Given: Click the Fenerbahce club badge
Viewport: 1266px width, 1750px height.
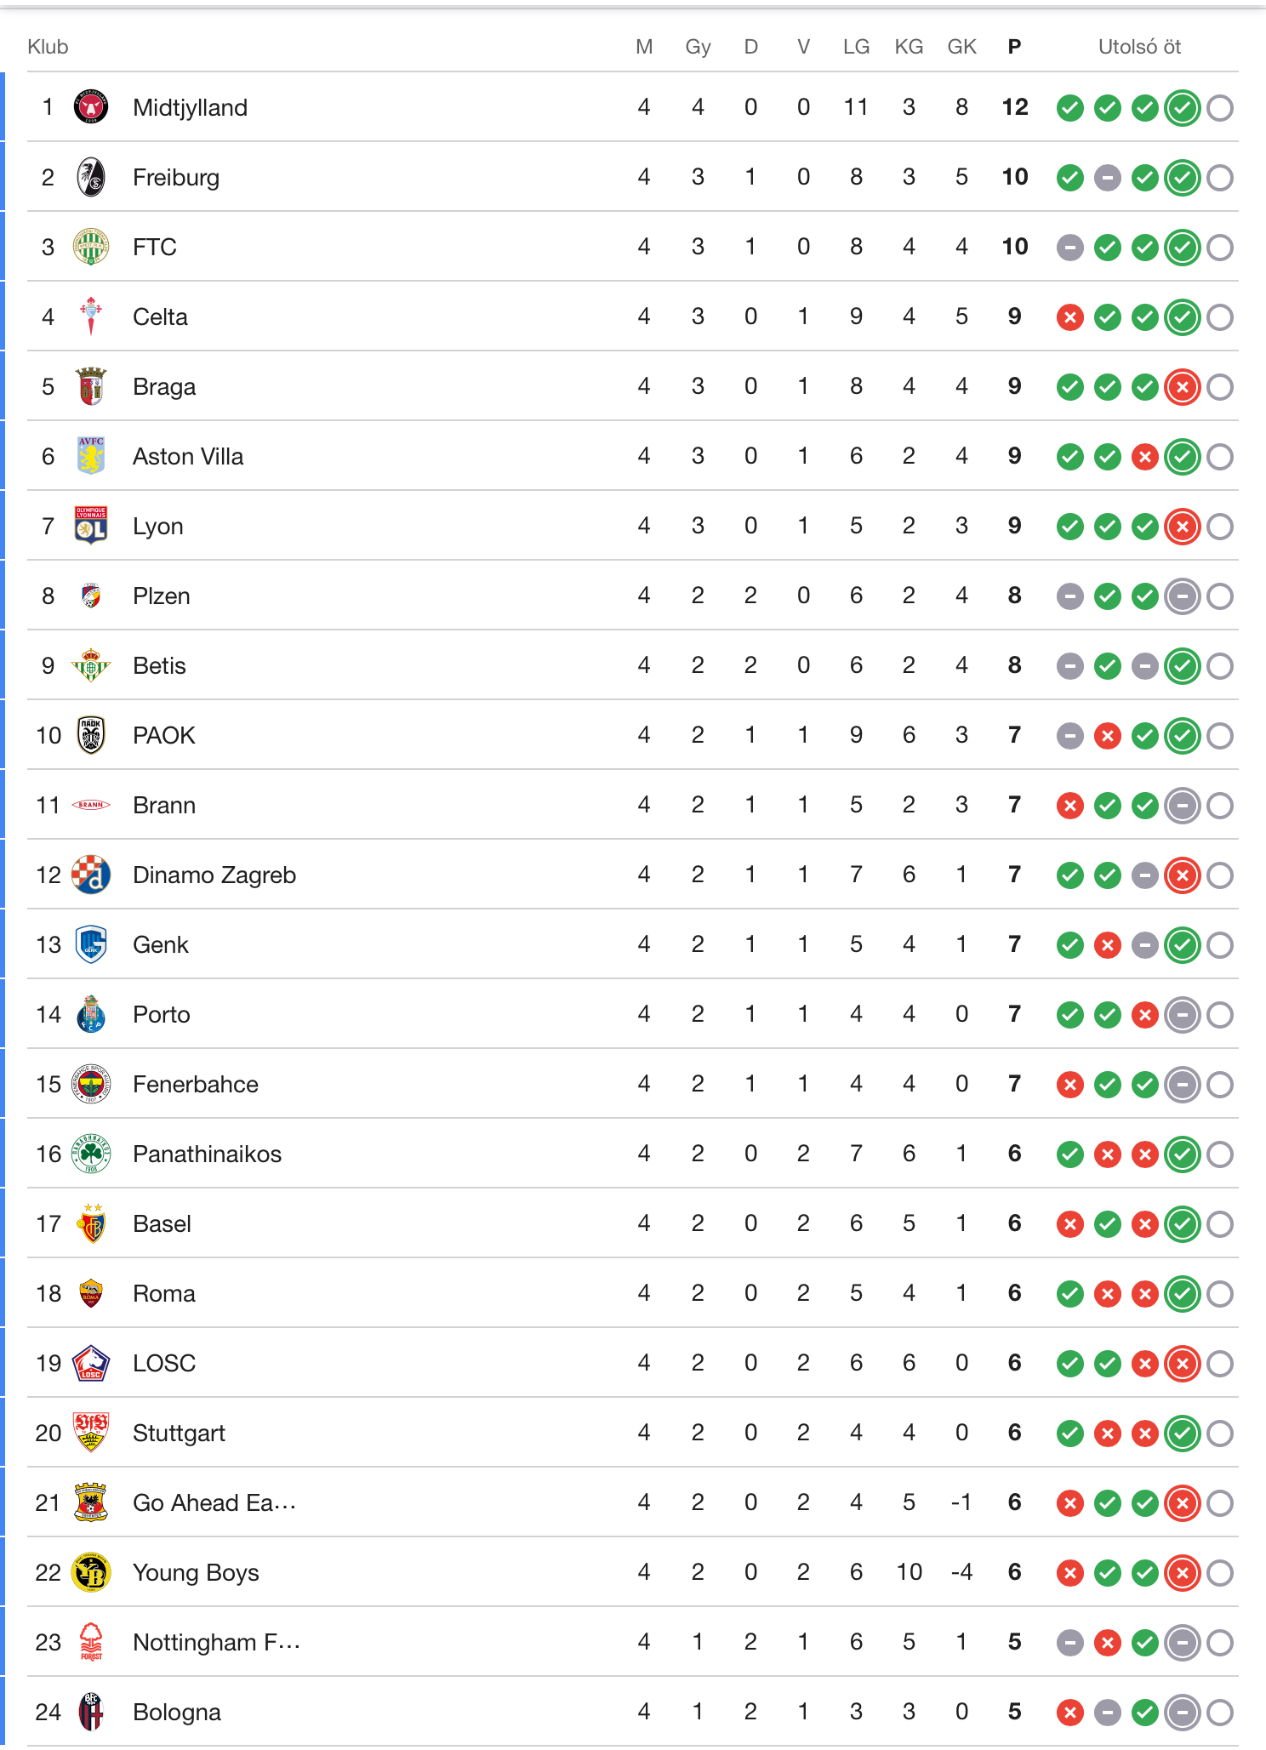Looking at the screenshot, I should click(91, 1084).
